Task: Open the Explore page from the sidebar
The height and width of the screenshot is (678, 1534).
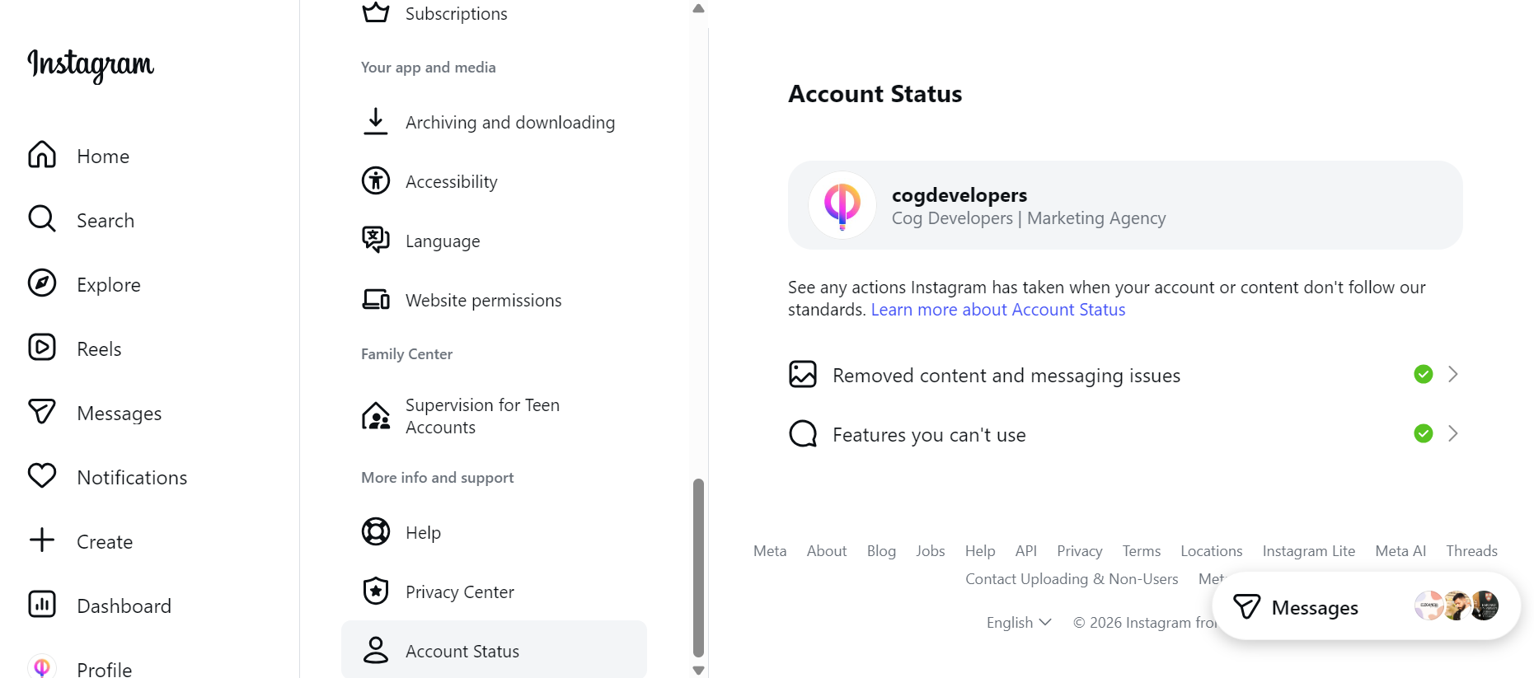Action: (x=108, y=283)
